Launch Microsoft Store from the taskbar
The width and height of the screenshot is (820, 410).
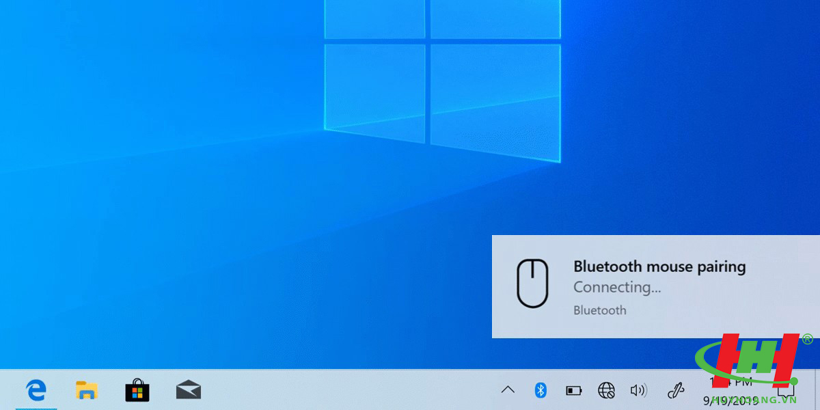(137, 390)
